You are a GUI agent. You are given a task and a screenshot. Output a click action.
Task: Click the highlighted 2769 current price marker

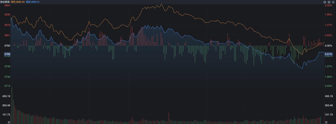pyautogui.click(x=7, y=54)
